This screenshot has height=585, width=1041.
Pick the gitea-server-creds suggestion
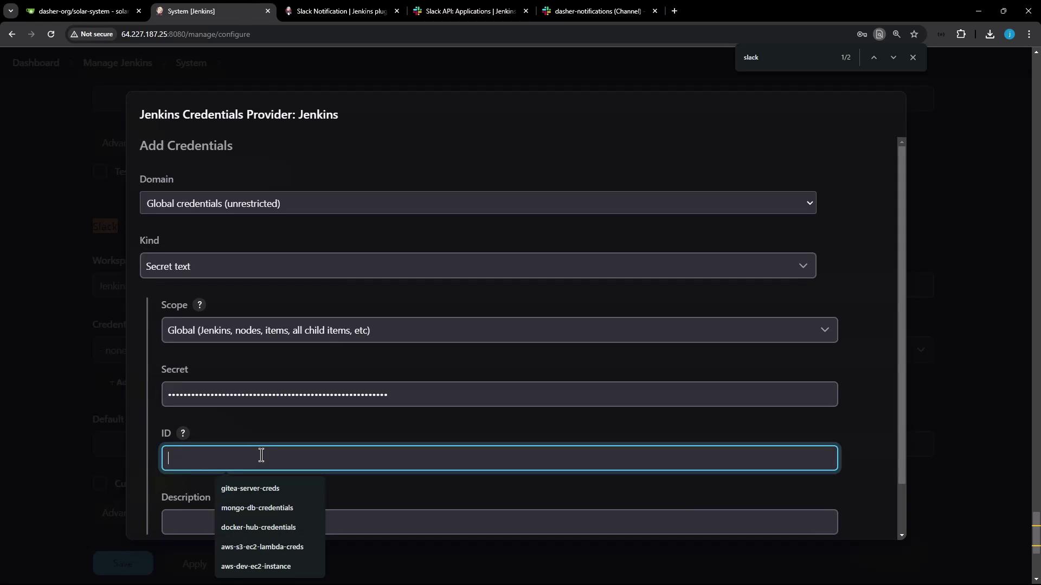pyautogui.click(x=250, y=488)
